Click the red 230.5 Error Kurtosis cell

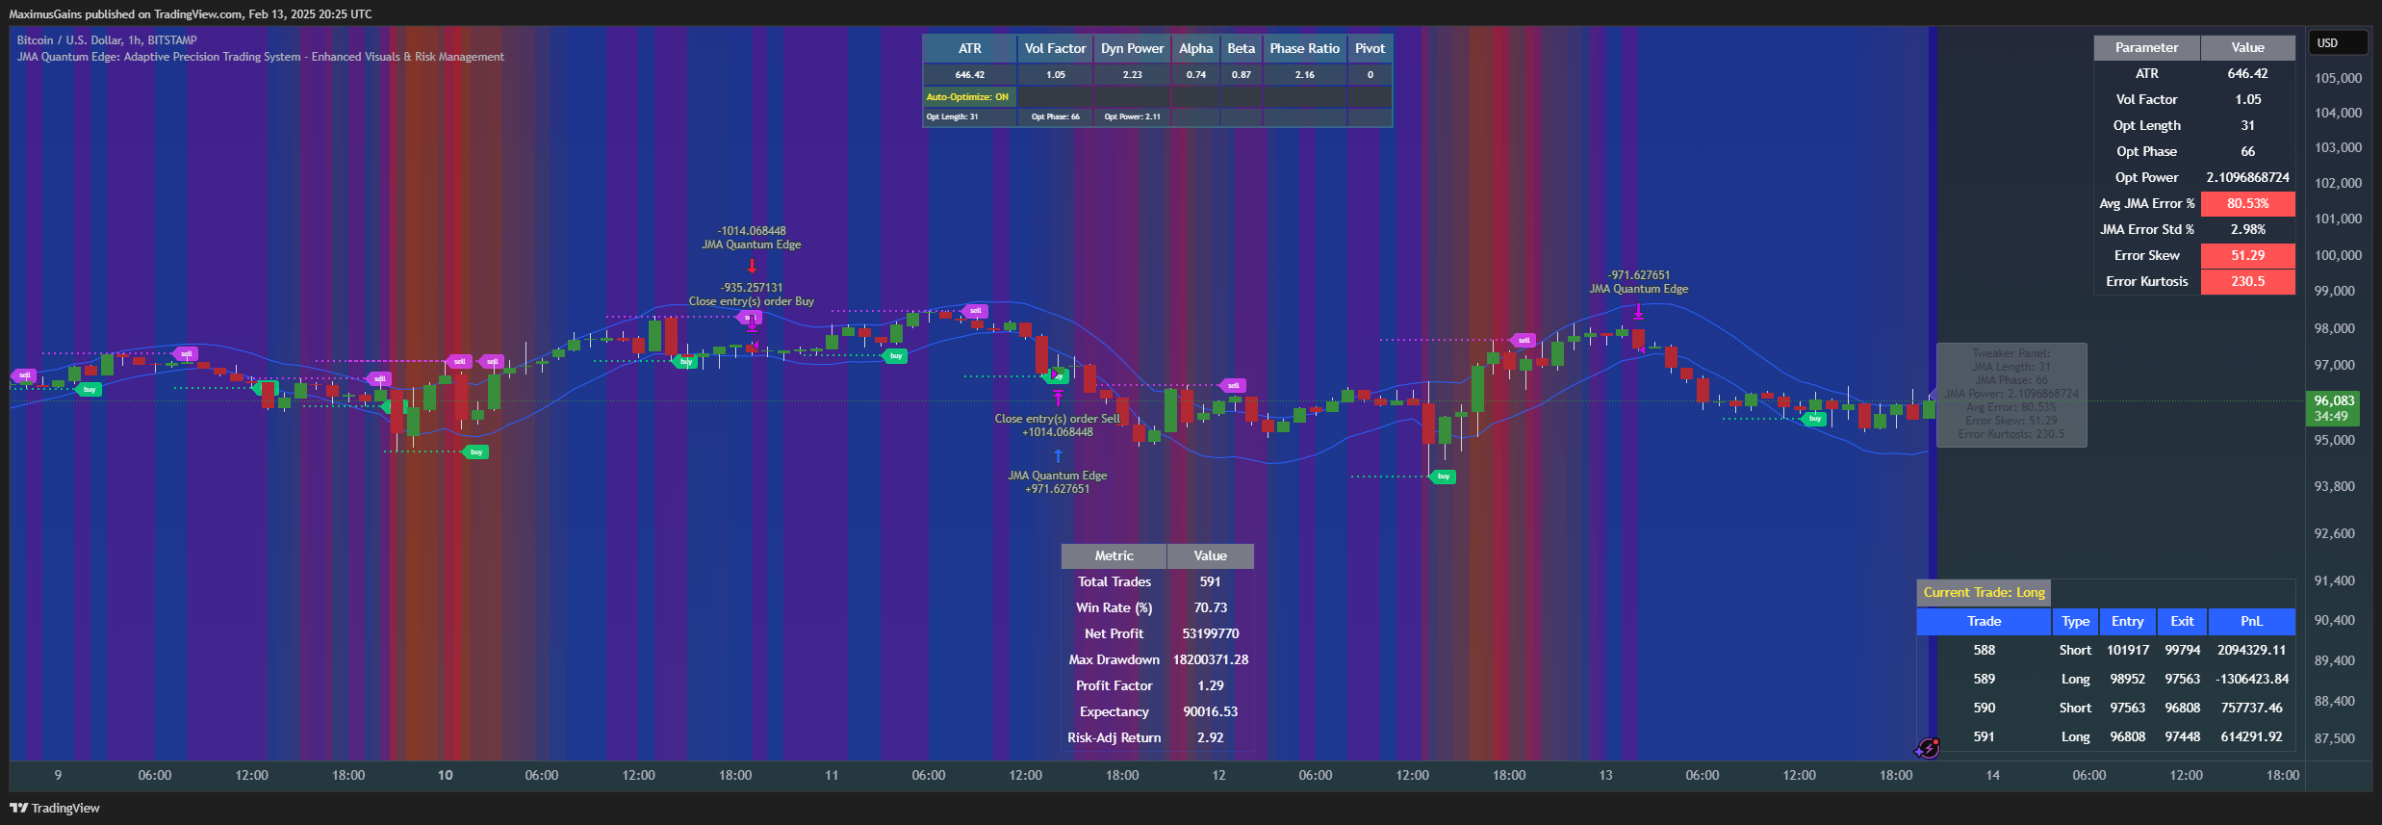point(2247,282)
